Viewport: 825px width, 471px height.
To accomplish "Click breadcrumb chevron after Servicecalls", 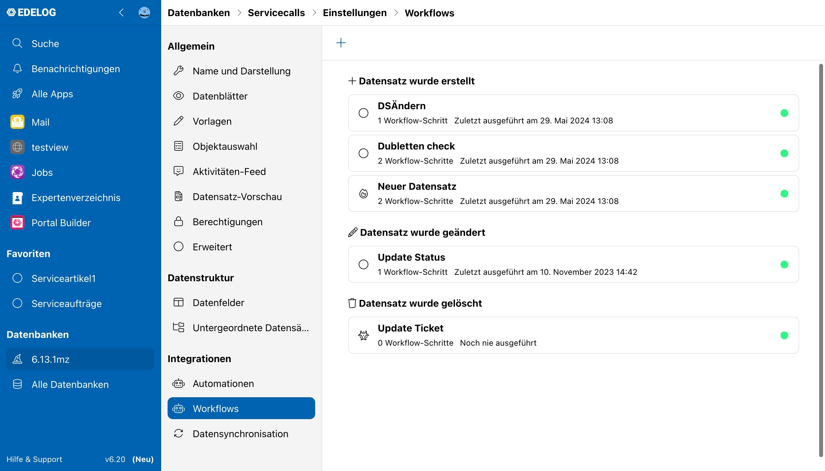I will tap(314, 13).
